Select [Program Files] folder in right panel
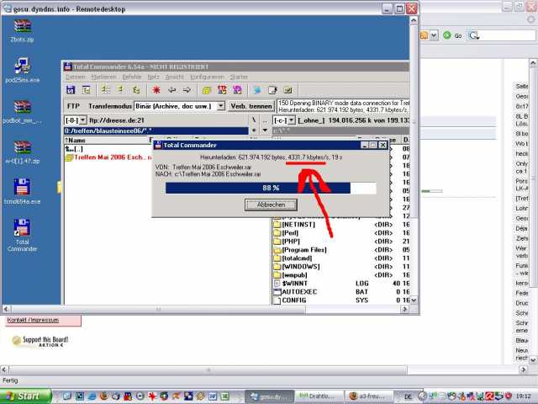The height and width of the screenshot is (404, 538). click(341, 250)
